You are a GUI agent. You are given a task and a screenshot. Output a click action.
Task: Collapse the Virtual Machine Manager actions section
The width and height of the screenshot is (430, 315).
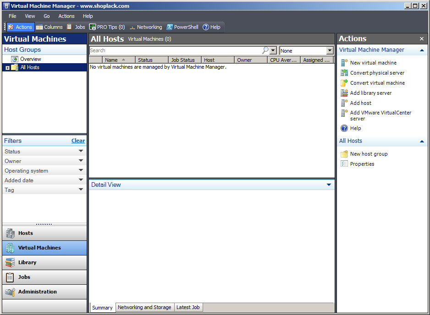click(422, 50)
